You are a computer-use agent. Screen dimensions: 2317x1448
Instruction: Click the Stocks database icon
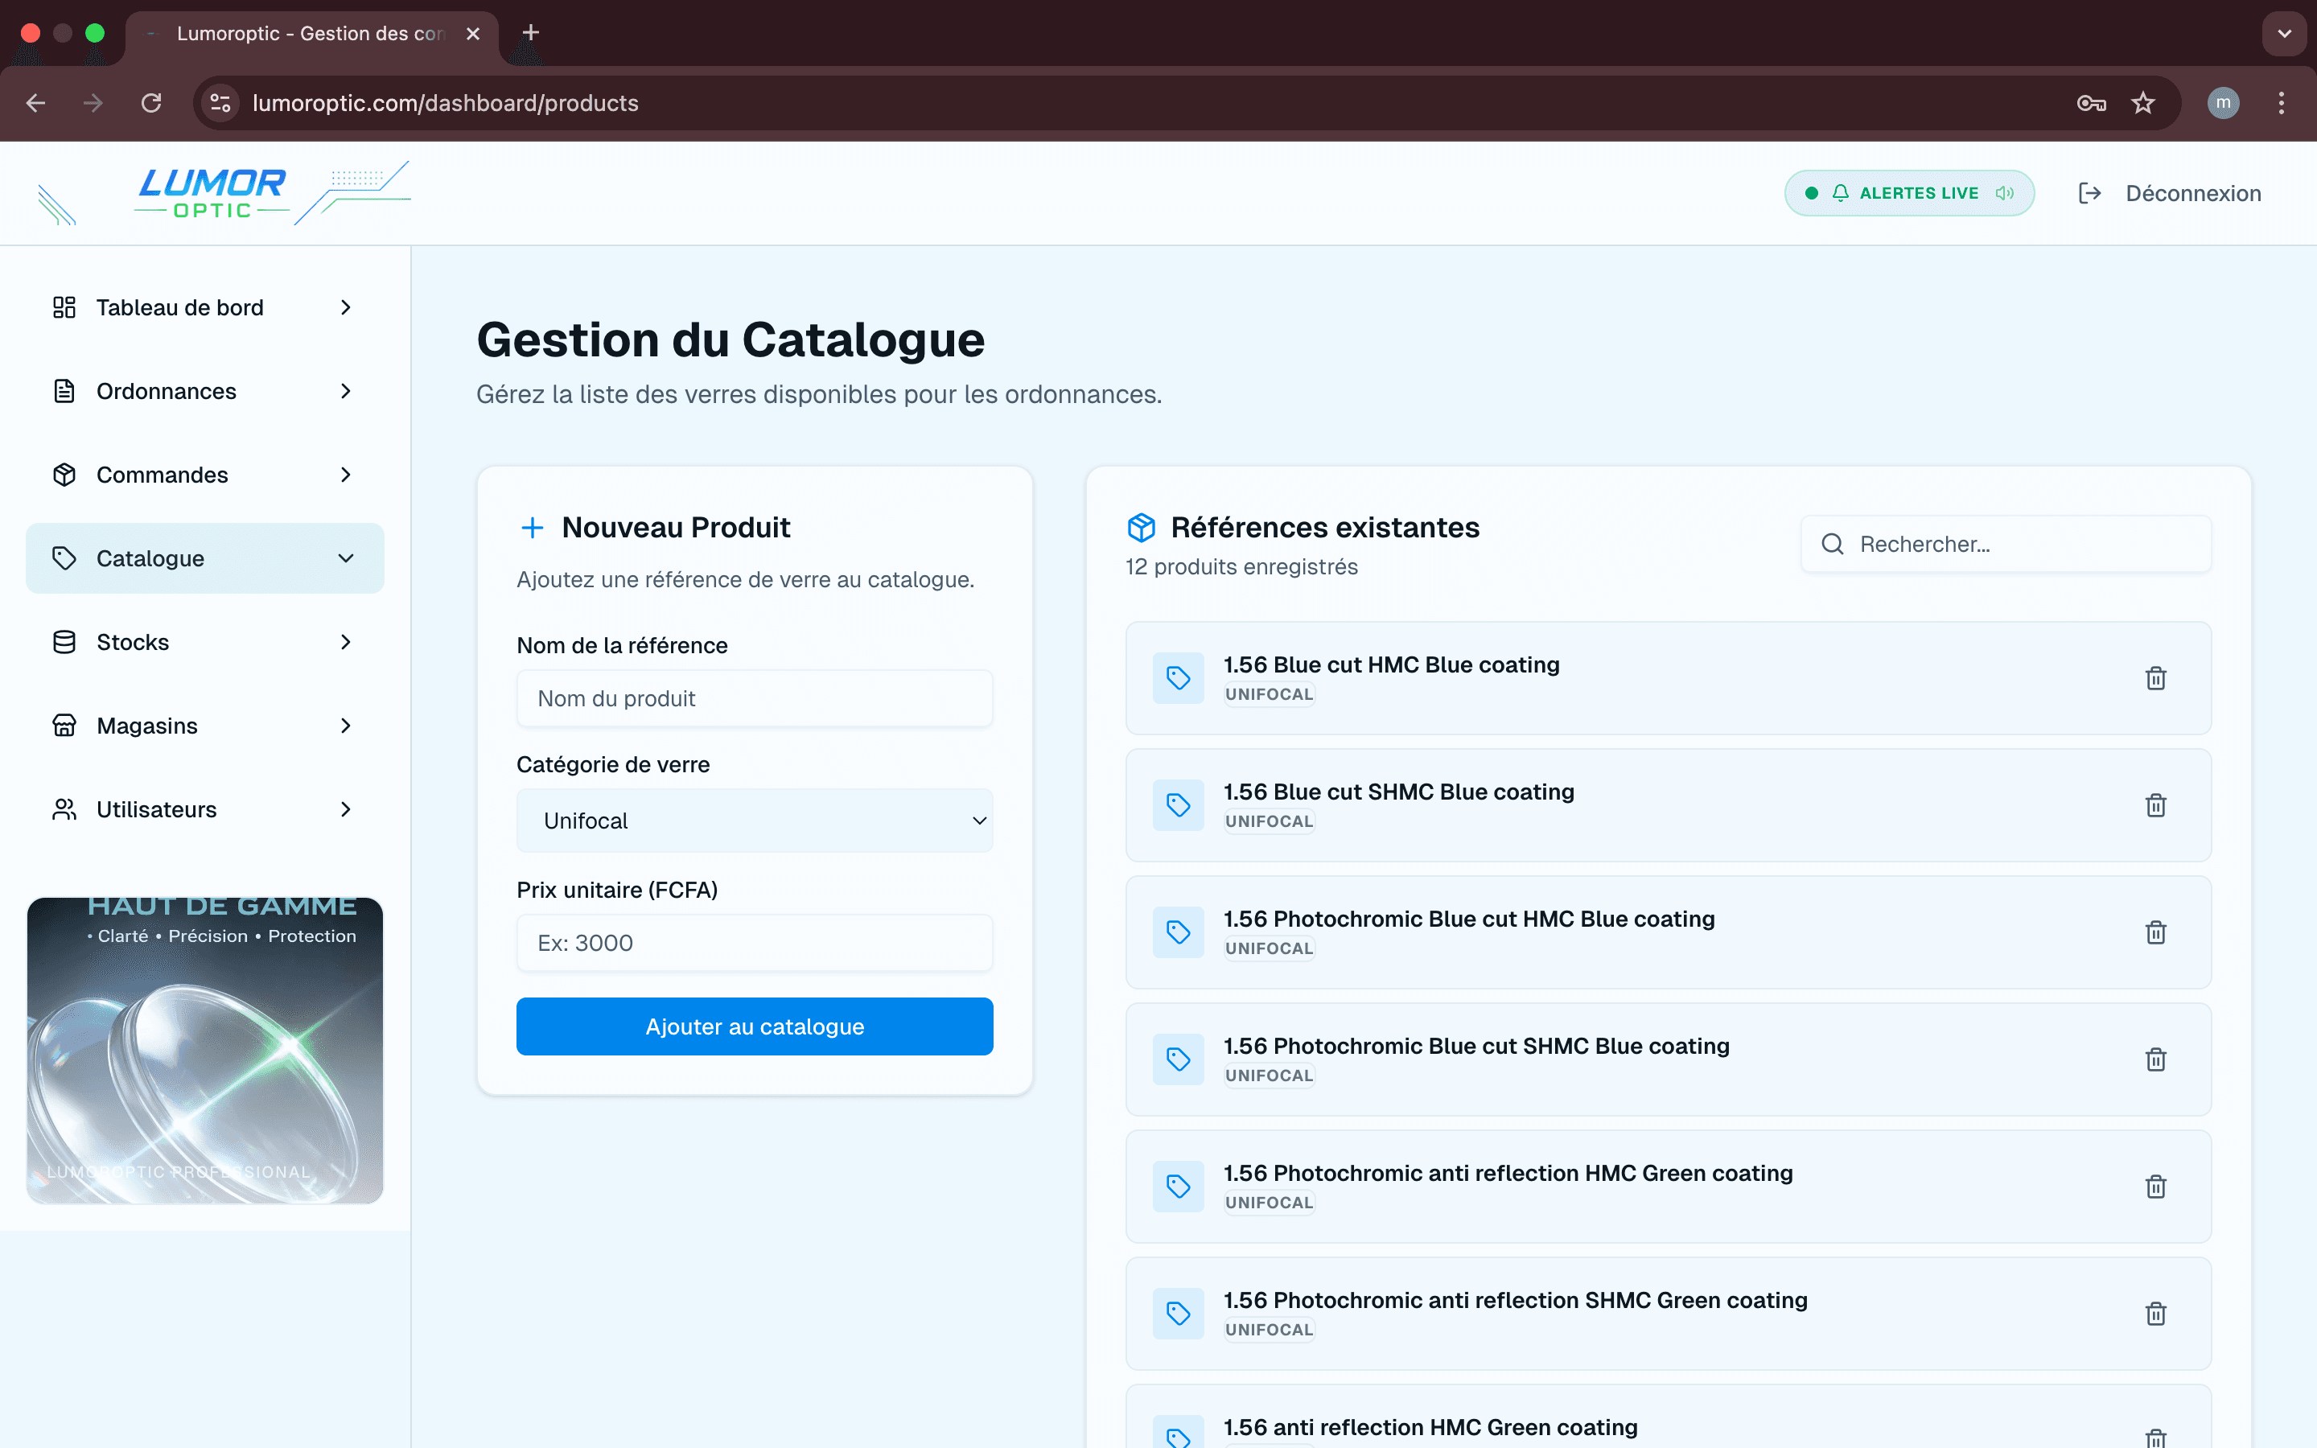pyautogui.click(x=64, y=642)
